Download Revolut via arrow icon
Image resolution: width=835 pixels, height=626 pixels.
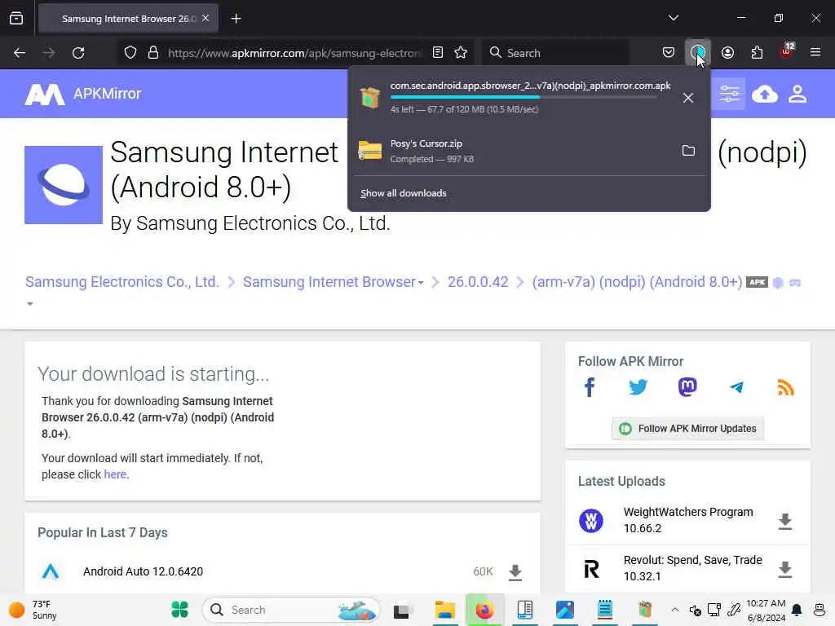[785, 570]
